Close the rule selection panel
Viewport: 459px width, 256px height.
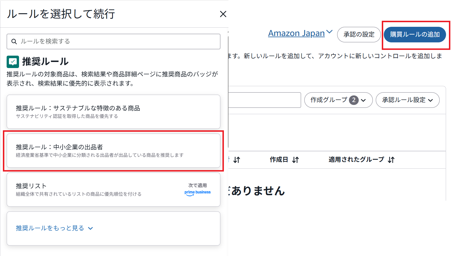[x=223, y=14]
